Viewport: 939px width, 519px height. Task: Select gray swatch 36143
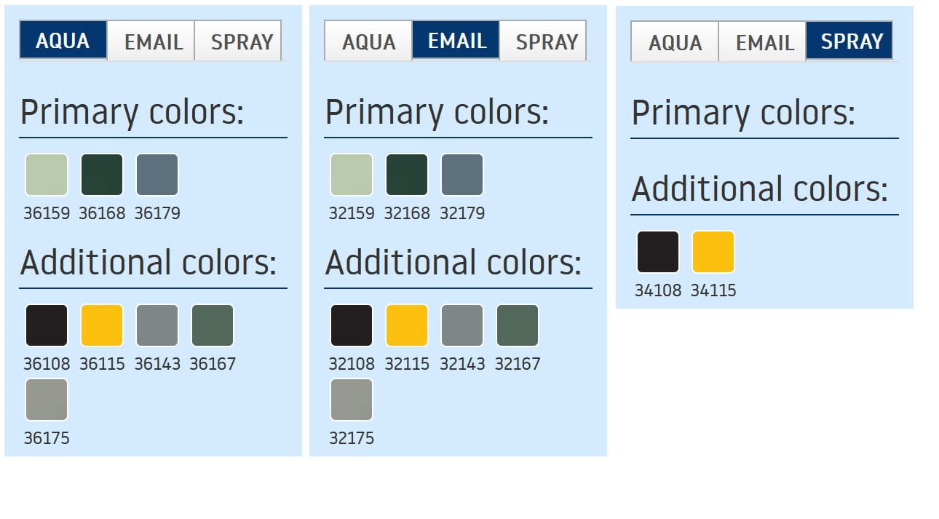click(x=157, y=325)
